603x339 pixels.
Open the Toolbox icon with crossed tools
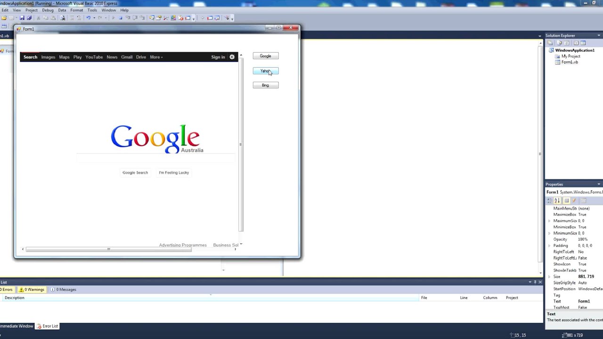click(166, 18)
